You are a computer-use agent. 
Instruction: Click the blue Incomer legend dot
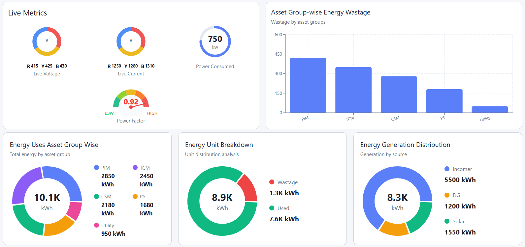pyautogui.click(x=447, y=169)
